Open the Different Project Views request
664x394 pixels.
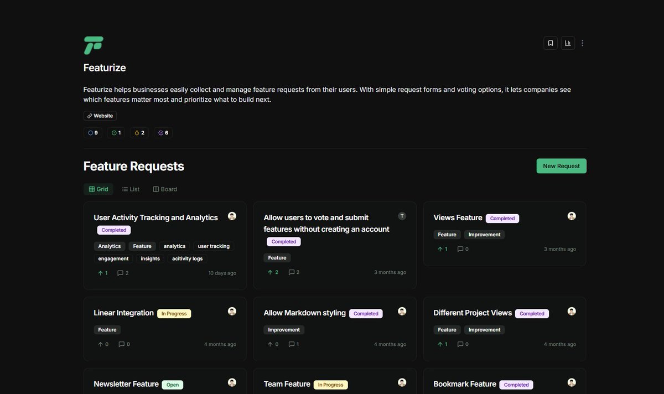click(x=473, y=313)
